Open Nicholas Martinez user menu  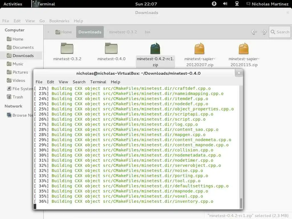[x=267, y=4]
